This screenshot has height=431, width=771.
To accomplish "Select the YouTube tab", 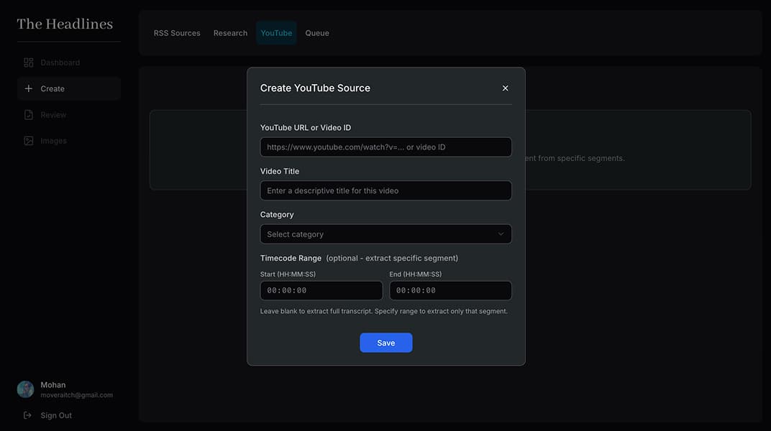I will 276,32.
